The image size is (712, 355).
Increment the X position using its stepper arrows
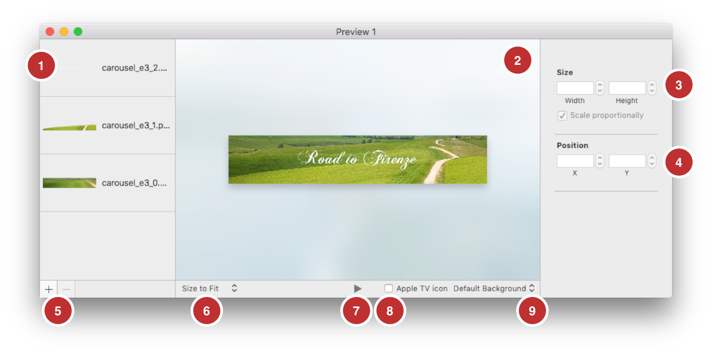[x=599, y=158]
